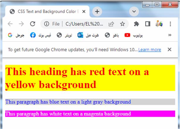Close the Chrome window
Image resolution: width=180 pixels, height=129 pixels.
(170, 5)
